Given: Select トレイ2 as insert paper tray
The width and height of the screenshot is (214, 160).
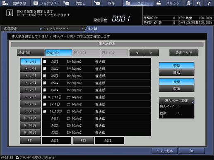Looking at the screenshot, I should point(31,68).
